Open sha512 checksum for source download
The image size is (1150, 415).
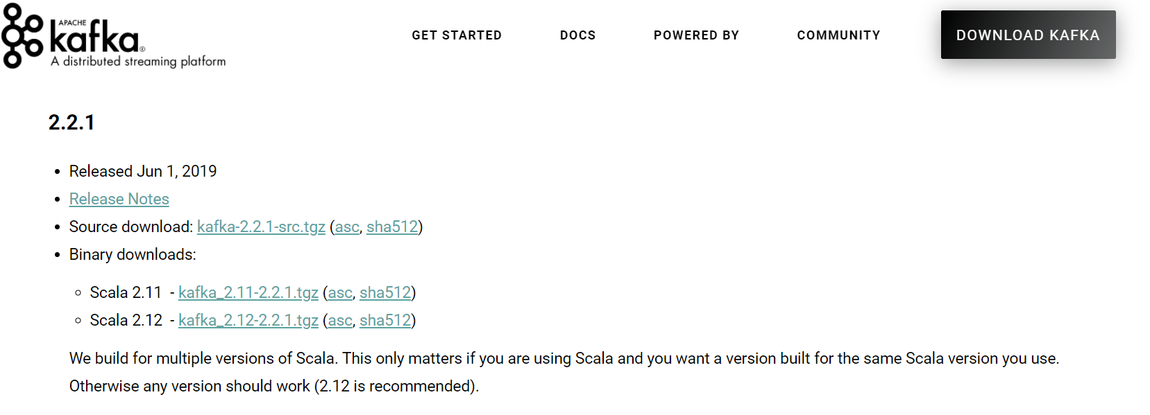[392, 227]
